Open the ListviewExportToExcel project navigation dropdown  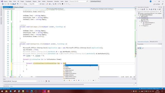tap(25, 9)
